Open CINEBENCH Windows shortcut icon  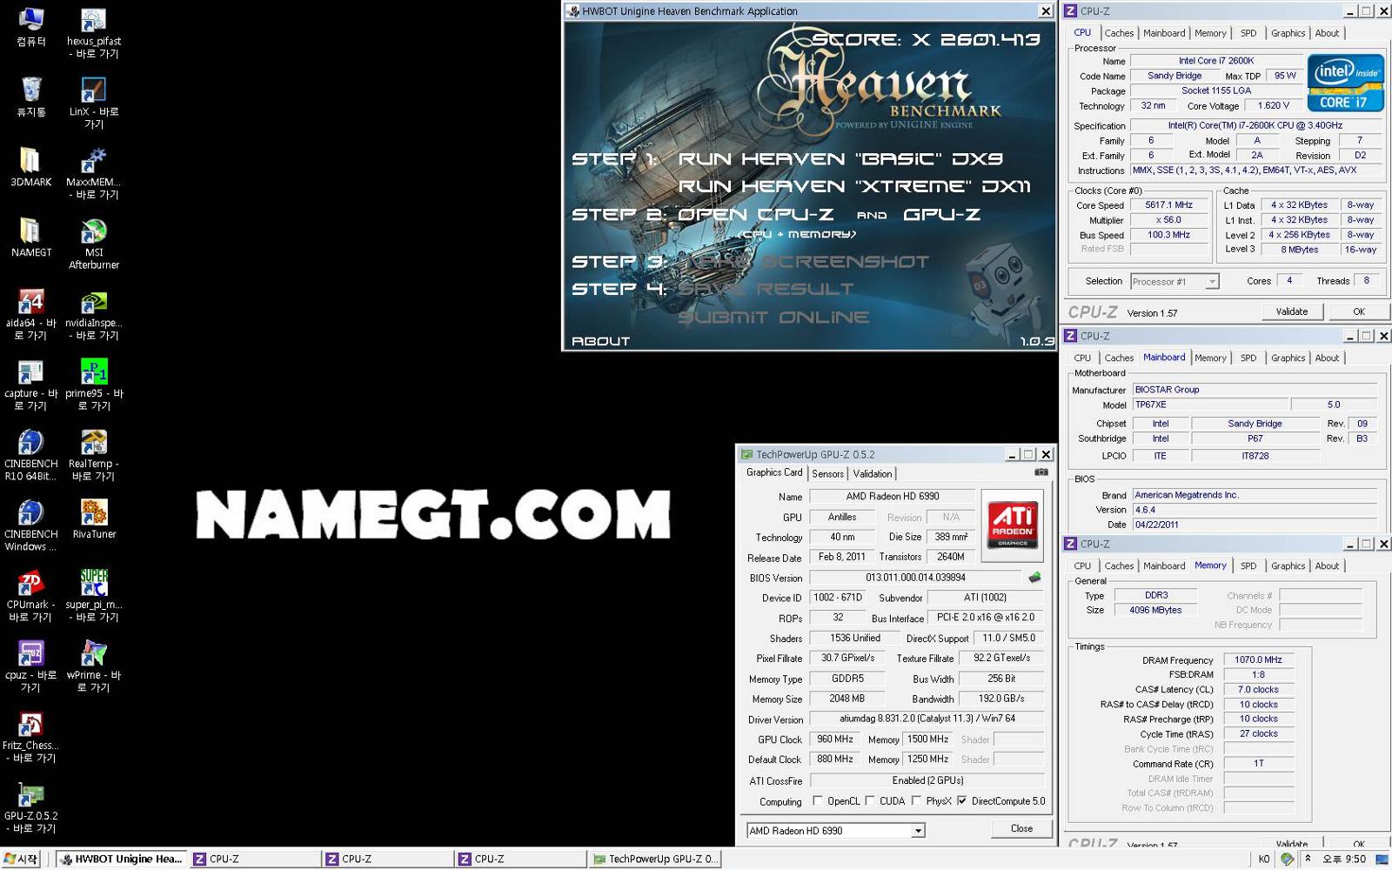[30, 526]
